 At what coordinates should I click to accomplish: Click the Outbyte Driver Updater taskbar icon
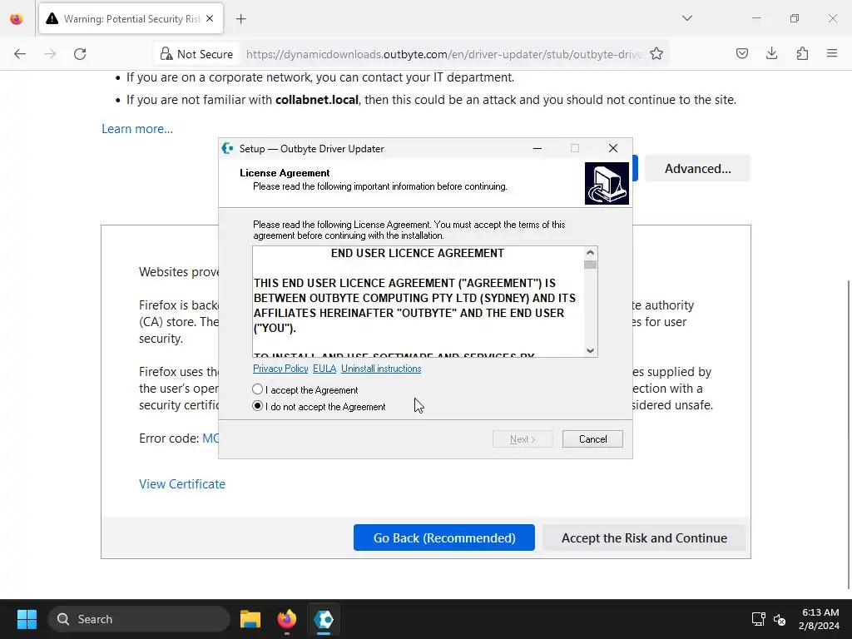click(x=324, y=619)
